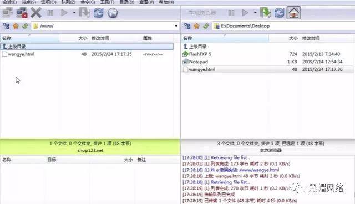Sort local list by 修改时间 column header
This screenshot has width=355, height=204.
[x=327, y=38]
